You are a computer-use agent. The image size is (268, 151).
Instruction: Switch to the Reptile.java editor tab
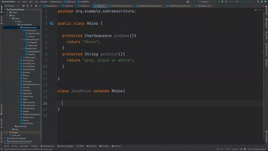[x=84, y=6]
